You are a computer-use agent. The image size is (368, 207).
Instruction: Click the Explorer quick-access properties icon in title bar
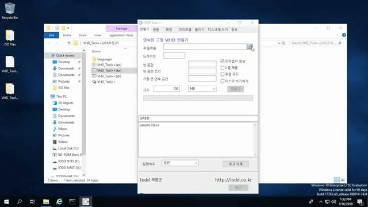57,28
